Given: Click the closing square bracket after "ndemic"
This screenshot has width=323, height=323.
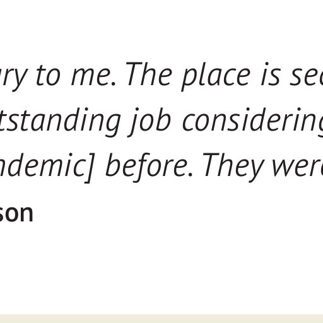Looking at the screenshot, I should click(x=89, y=168).
